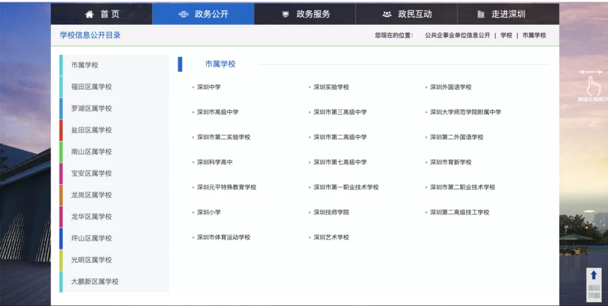Click the back-to-top arrow icon
The height and width of the screenshot is (306, 608).
(x=593, y=275)
